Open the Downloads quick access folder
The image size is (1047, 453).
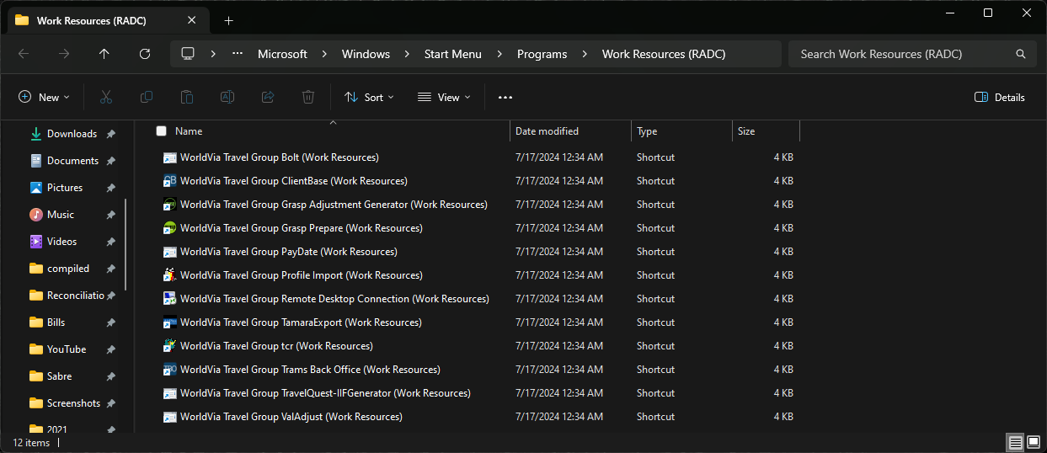point(72,134)
